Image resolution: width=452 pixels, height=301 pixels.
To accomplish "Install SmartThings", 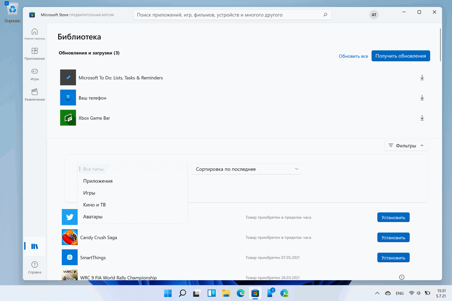I will click(393, 258).
